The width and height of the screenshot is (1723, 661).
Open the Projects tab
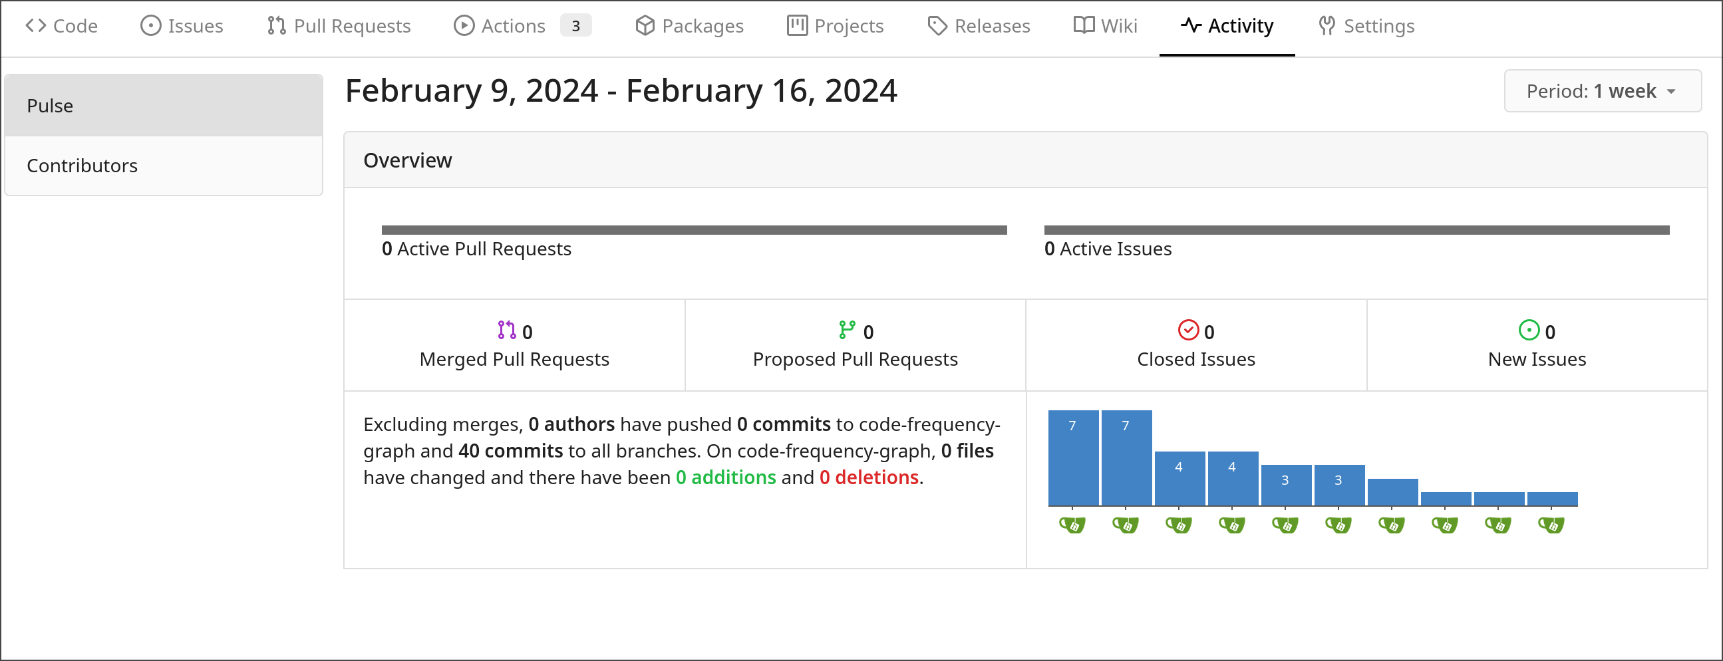point(836,26)
